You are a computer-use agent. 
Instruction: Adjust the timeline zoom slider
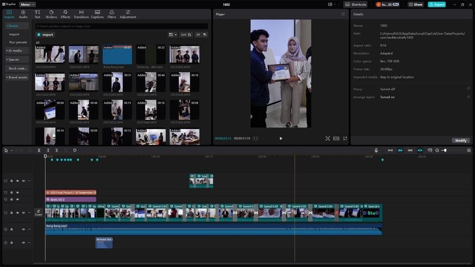tap(445, 150)
